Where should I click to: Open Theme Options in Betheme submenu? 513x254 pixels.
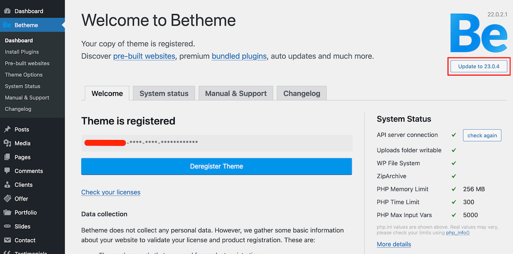[24, 75]
